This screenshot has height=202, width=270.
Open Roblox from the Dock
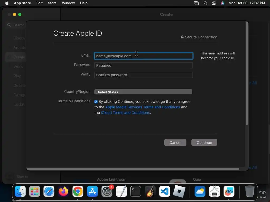coord(179,191)
